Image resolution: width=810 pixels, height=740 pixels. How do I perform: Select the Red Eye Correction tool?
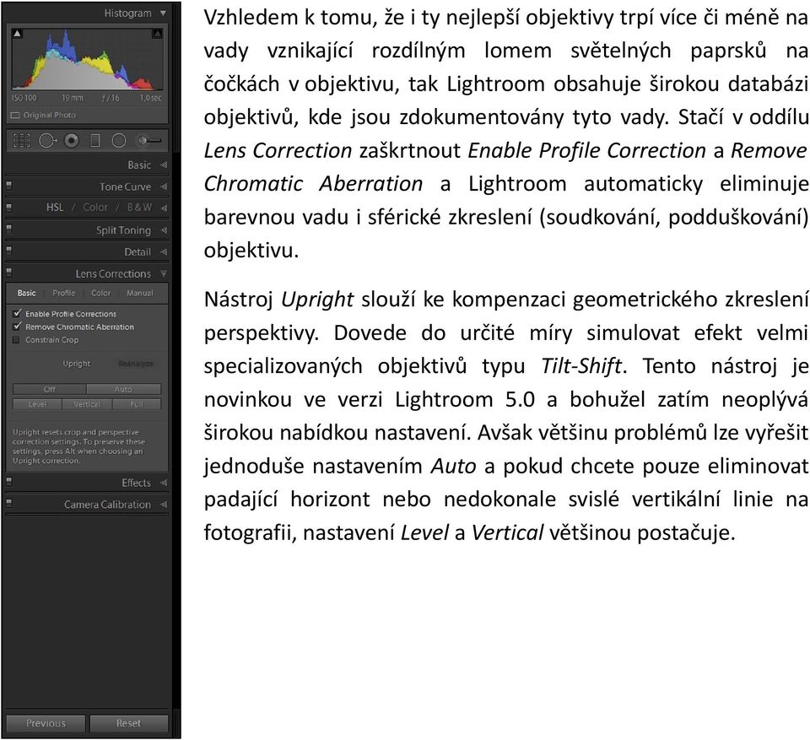(x=72, y=141)
